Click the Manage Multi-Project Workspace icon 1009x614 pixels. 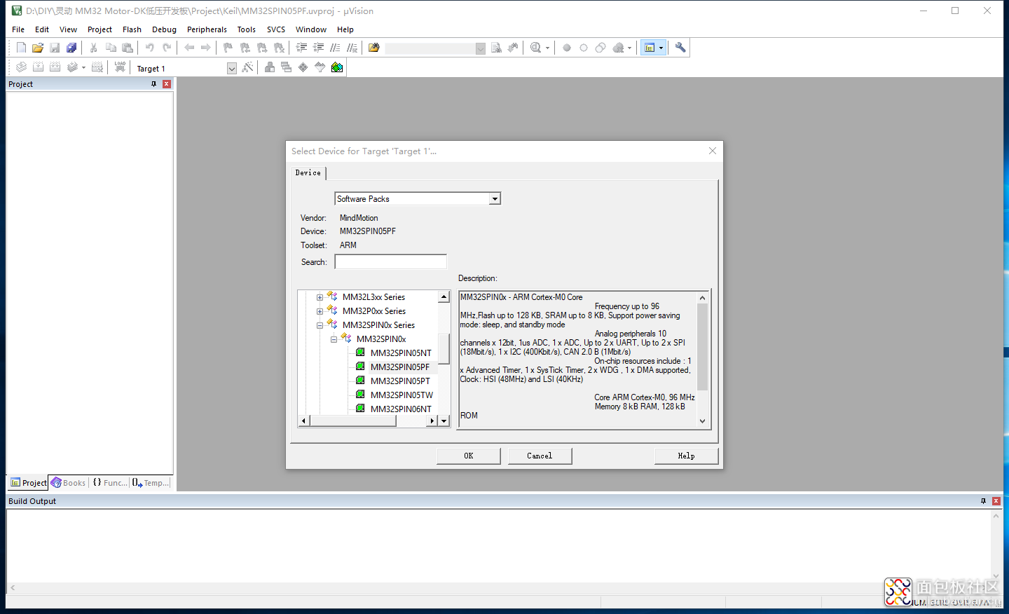tap(286, 67)
